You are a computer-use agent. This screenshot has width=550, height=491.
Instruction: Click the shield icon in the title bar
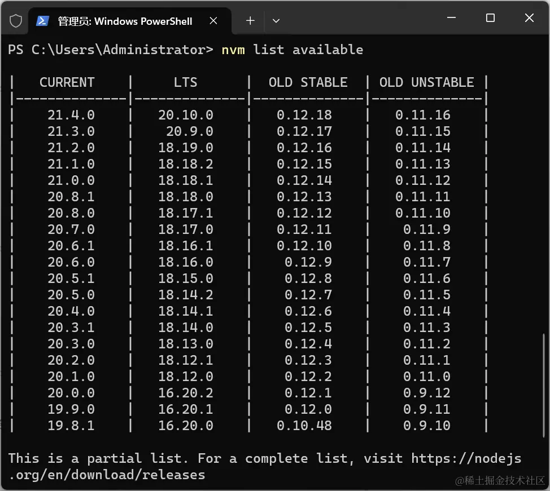[16, 21]
